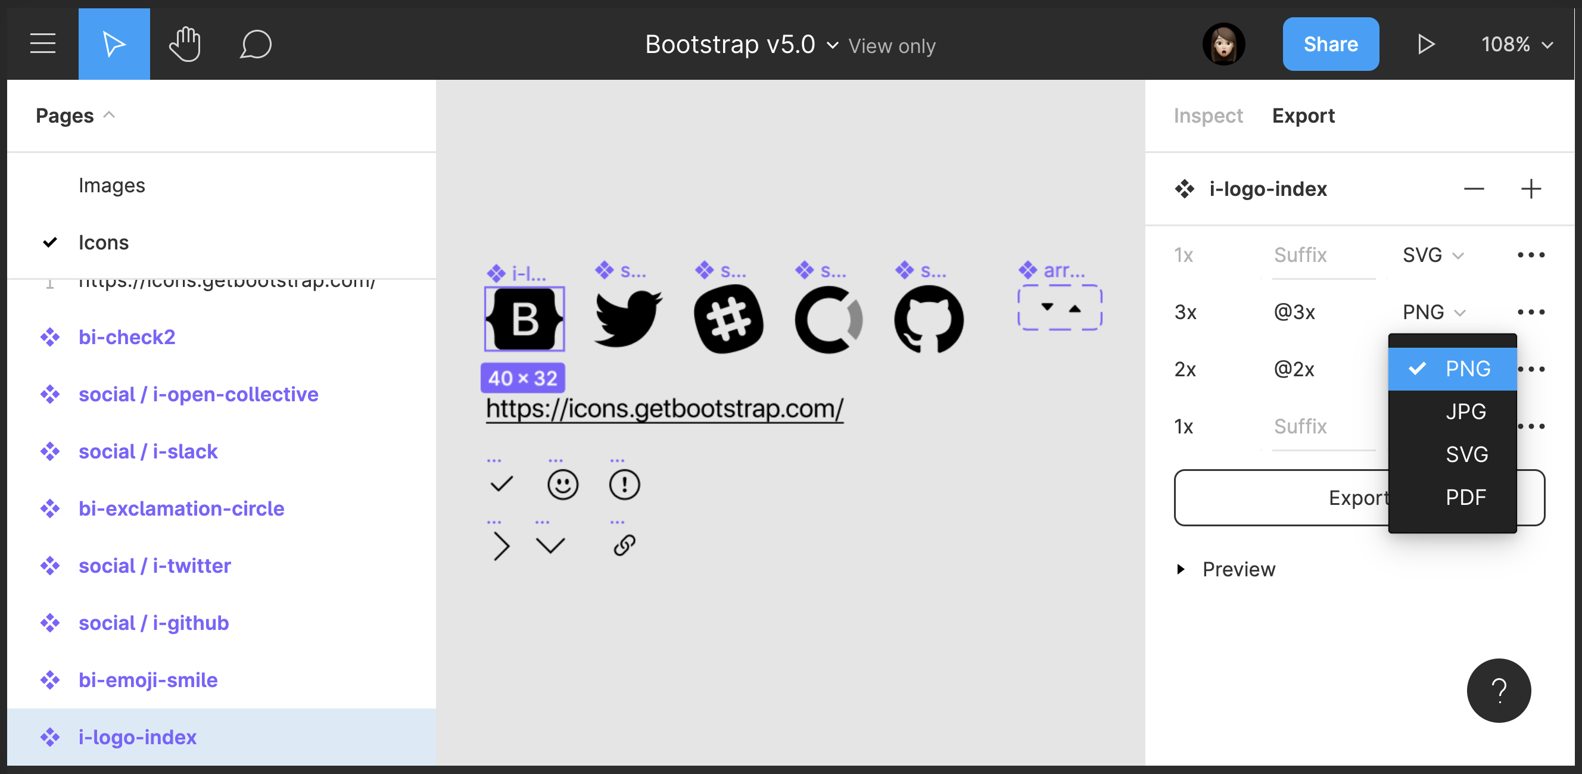Add export setting with plus icon
Screen dimensions: 1582x774
point(1530,189)
